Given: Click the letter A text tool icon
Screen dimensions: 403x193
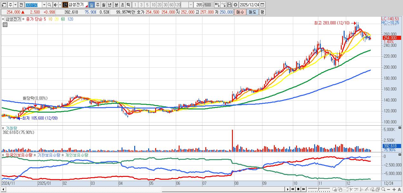Looking at the screenshot, I should [x=399, y=190].
